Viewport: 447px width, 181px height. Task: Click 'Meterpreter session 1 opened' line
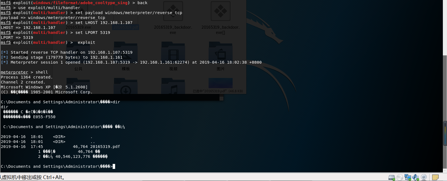click(131, 62)
